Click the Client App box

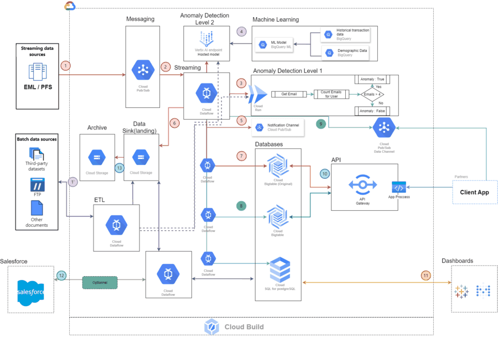(x=475, y=192)
